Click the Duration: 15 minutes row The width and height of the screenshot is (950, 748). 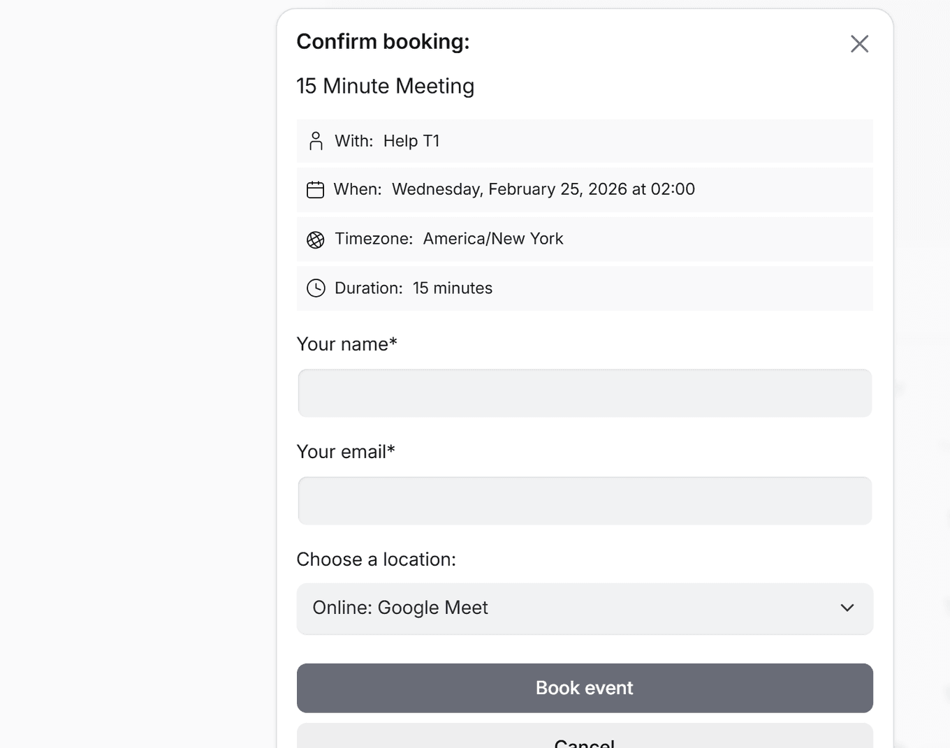[585, 288]
